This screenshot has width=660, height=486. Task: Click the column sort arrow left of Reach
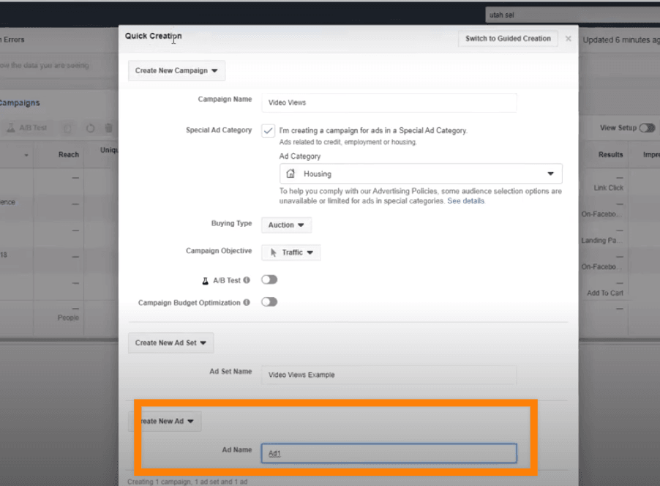click(26, 155)
